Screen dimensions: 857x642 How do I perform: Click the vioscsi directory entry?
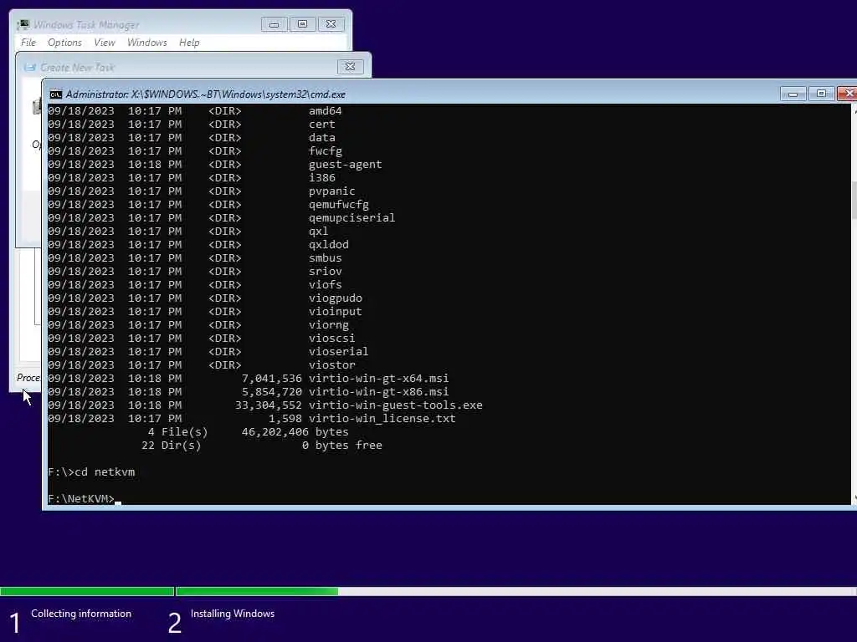331,338
